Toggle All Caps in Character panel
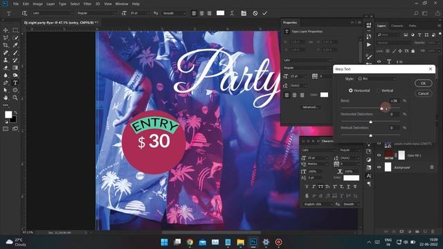This screenshot has width=443, height=249. 320,187
